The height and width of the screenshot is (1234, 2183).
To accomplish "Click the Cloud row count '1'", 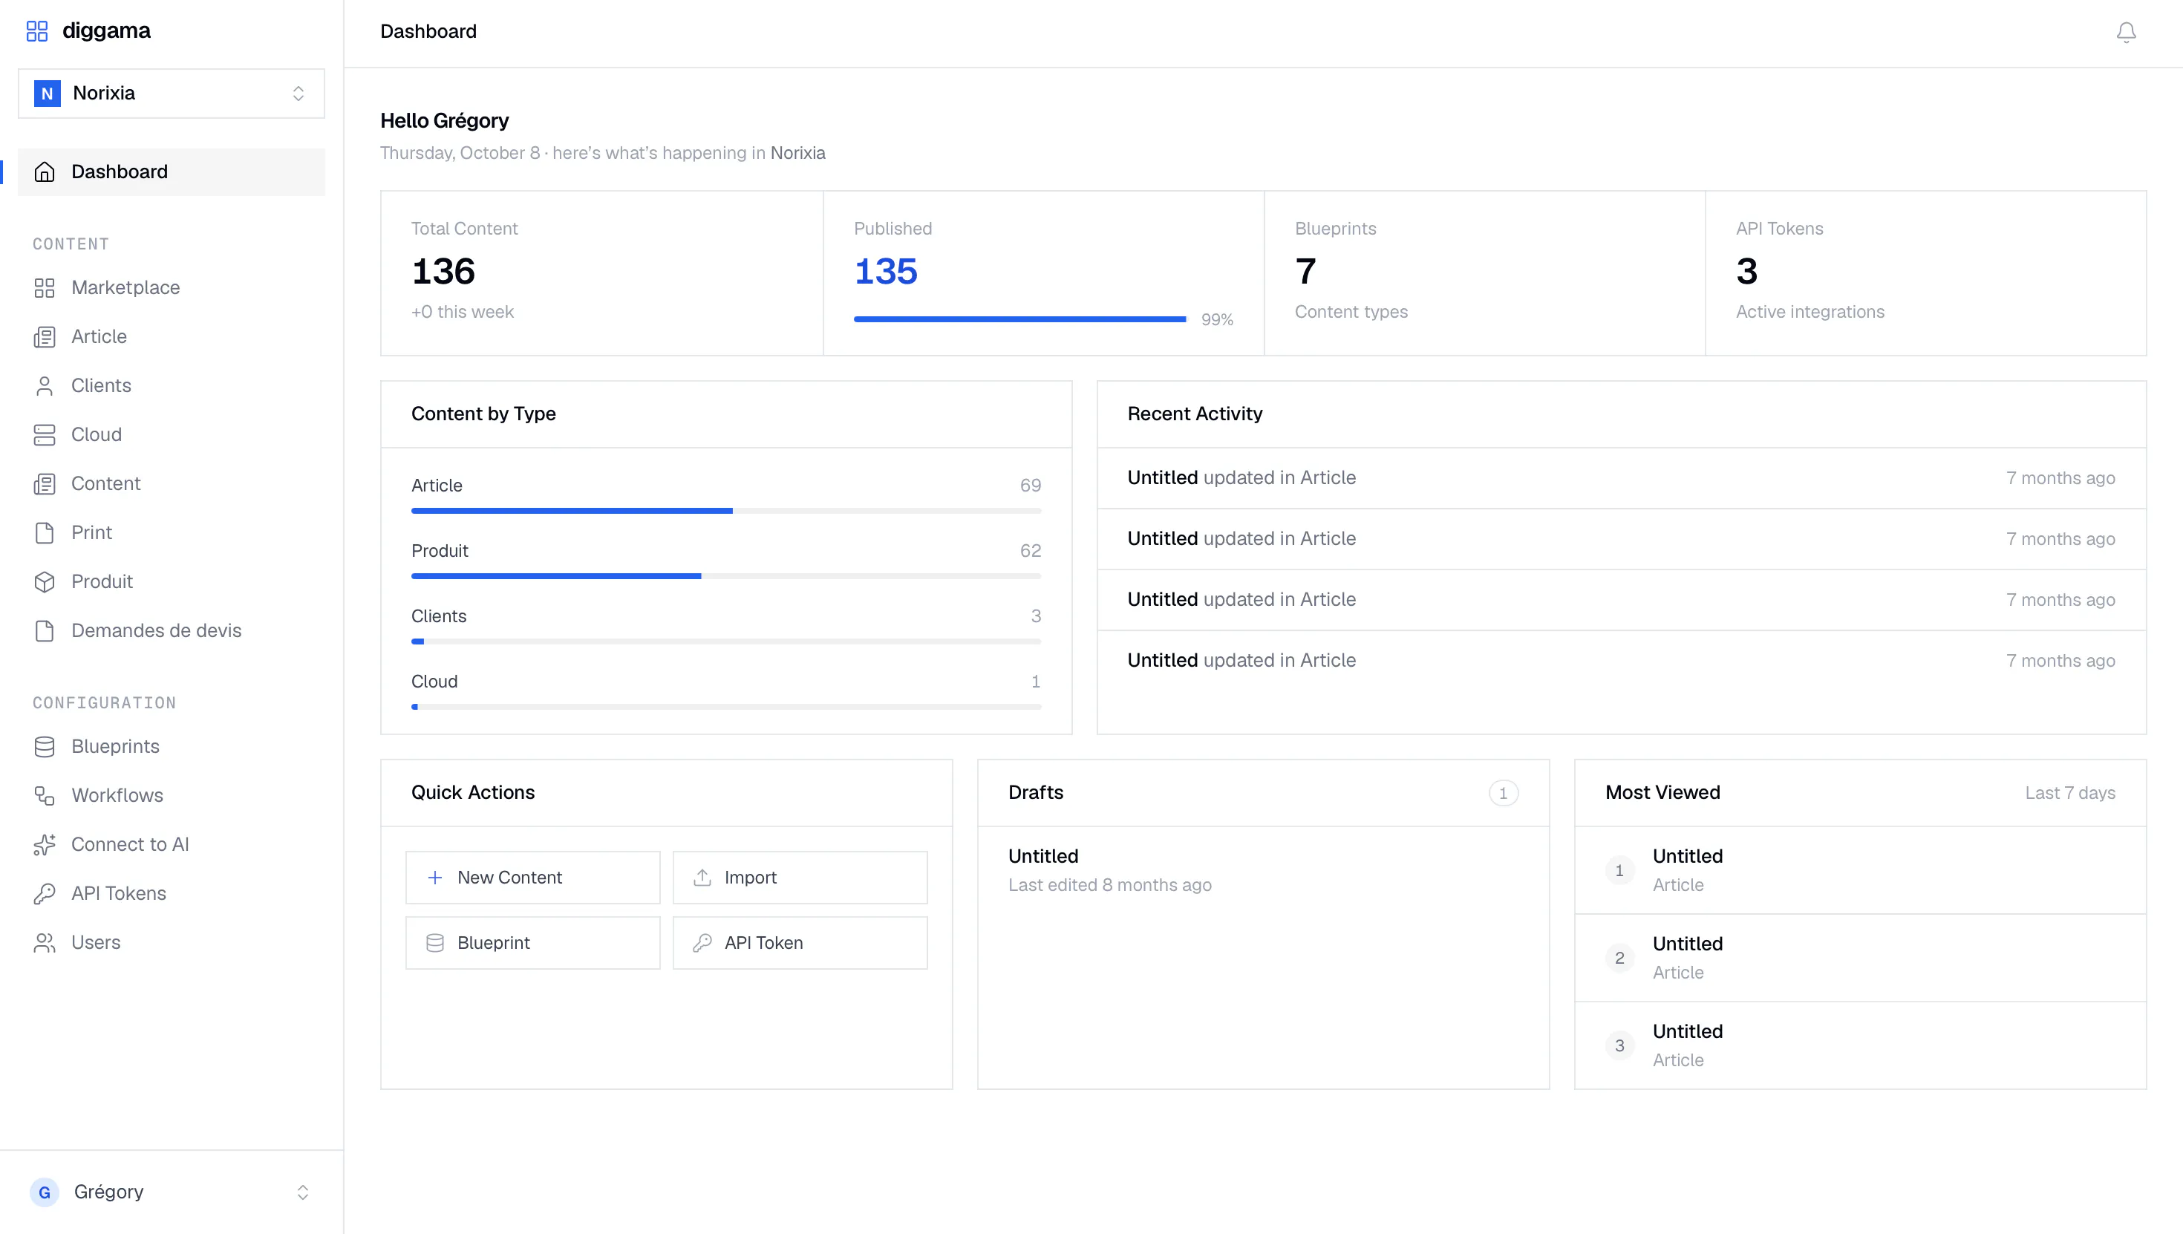I will [1036, 682].
